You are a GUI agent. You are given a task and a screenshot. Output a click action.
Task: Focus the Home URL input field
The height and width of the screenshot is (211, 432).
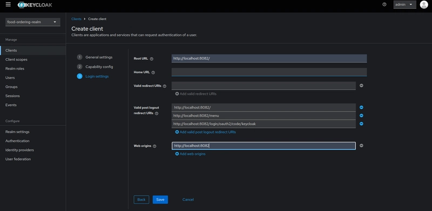click(269, 72)
